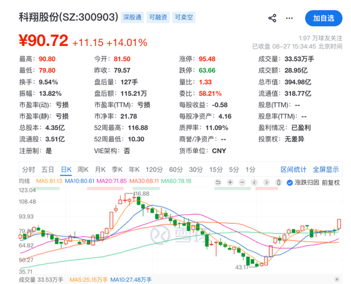Switch to the 30分 chart tab
The width and height of the screenshot is (351, 284).
pos(196,170)
